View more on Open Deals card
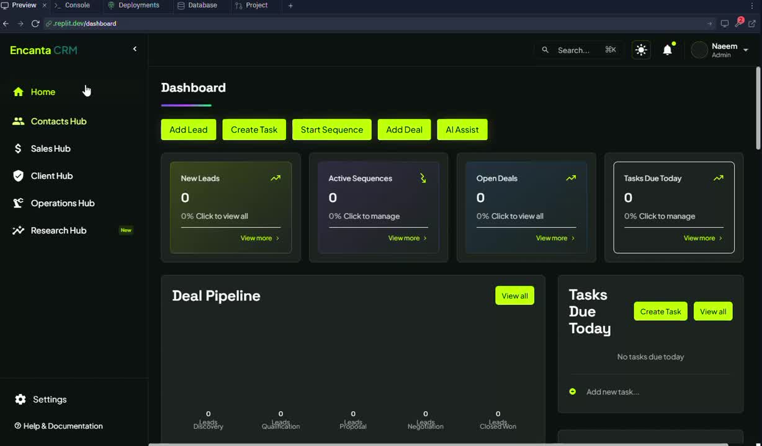 555,238
